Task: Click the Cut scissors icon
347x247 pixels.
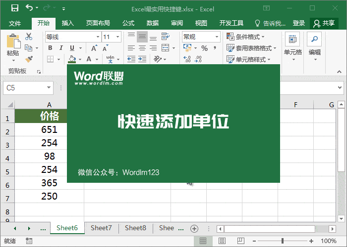Action: pyautogui.click(x=29, y=37)
